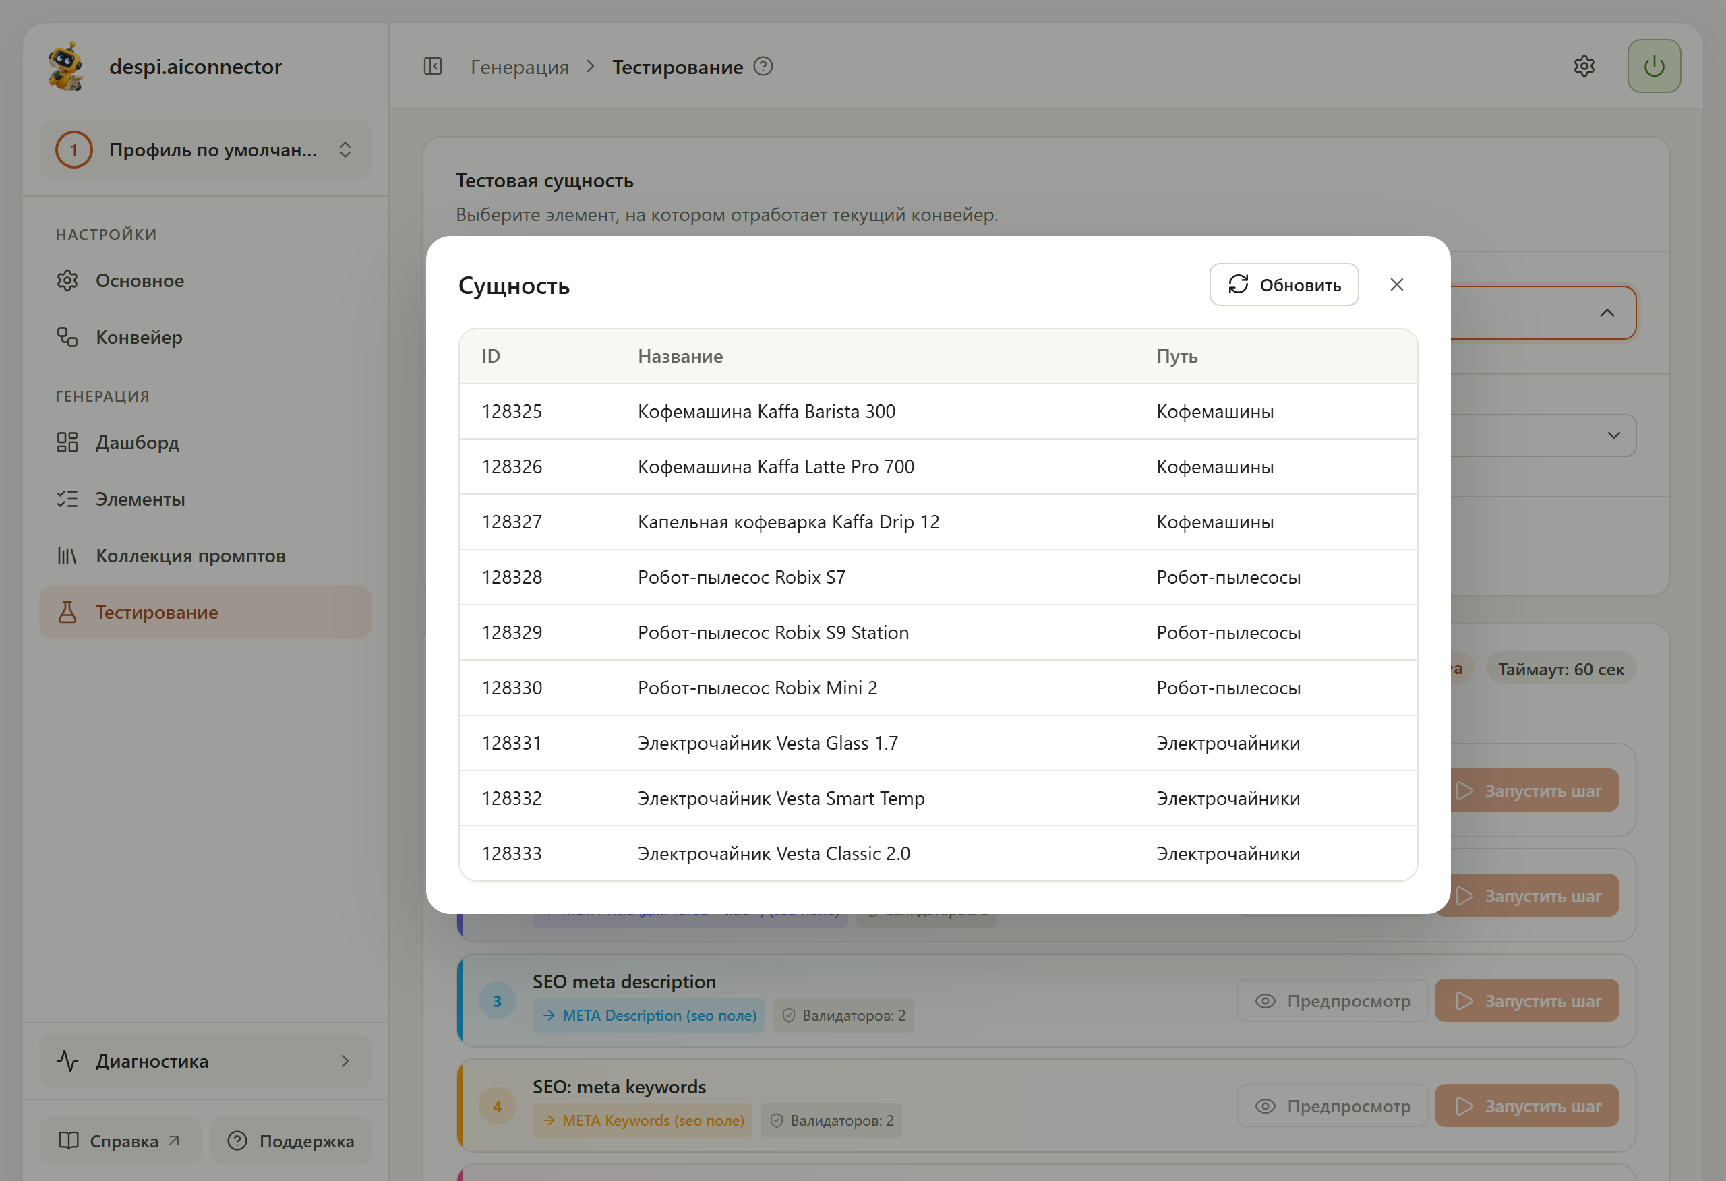Click the despi.aiconnector robot logo

(x=66, y=66)
